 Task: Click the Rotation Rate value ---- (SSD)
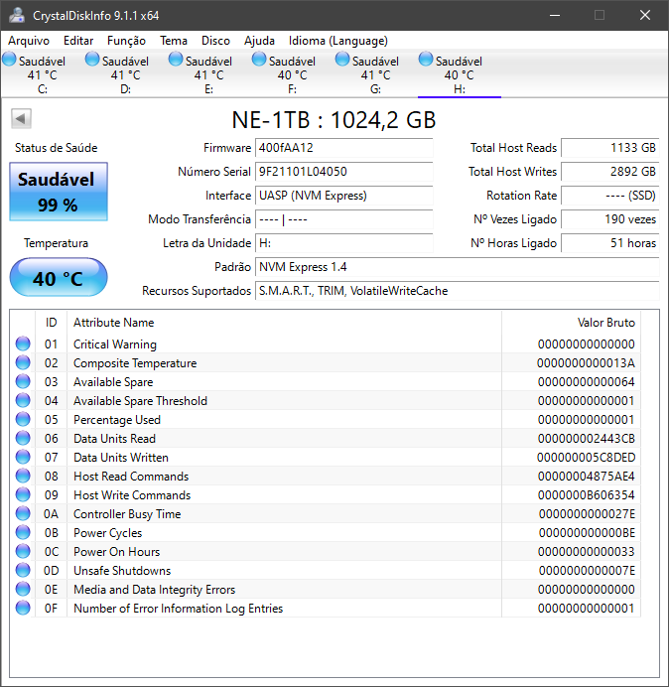pyautogui.click(x=609, y=196)
